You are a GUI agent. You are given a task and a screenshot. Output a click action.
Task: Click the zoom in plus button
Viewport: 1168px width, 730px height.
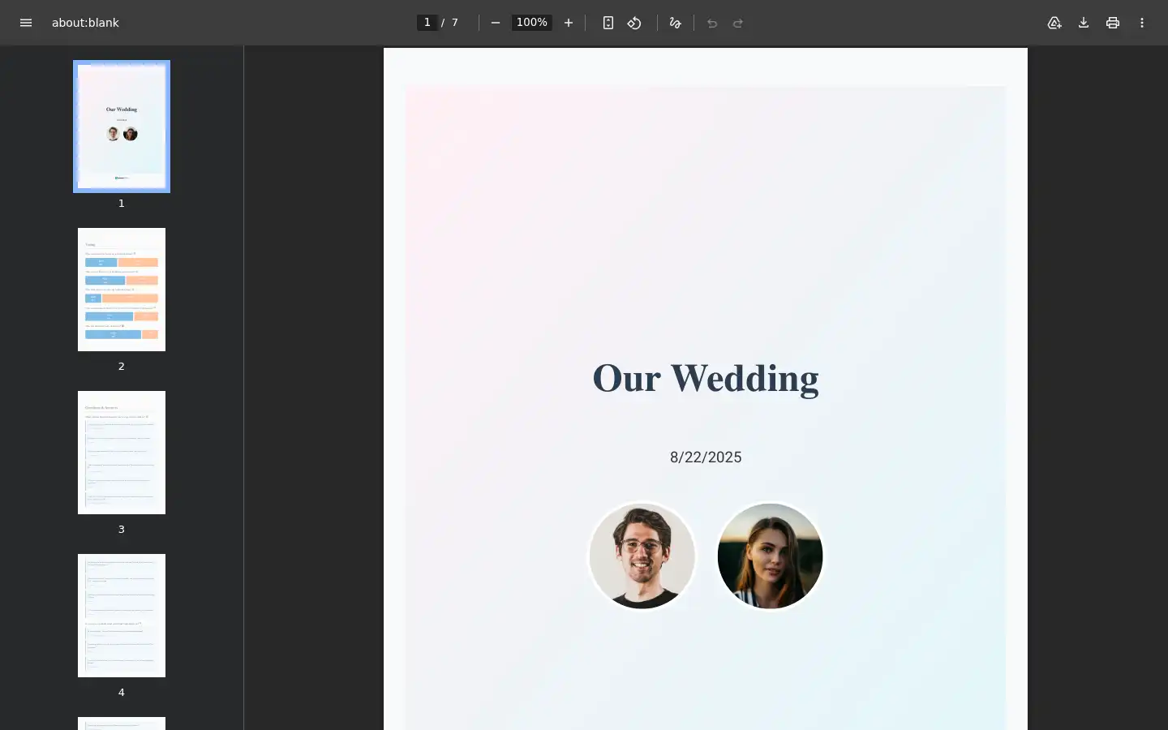569,23
